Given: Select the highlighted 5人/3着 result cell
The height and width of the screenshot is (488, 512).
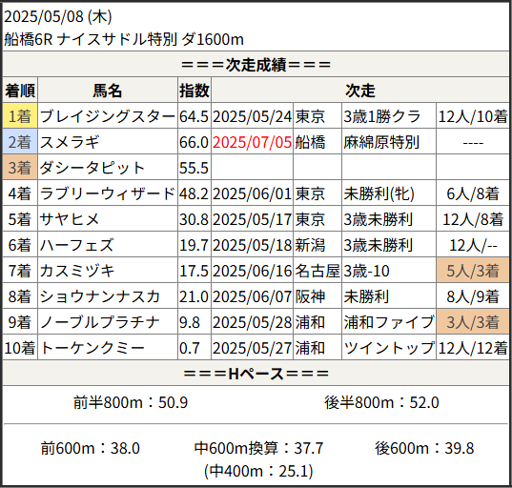Looking at the screenshot, I should [x=473, y=271].
